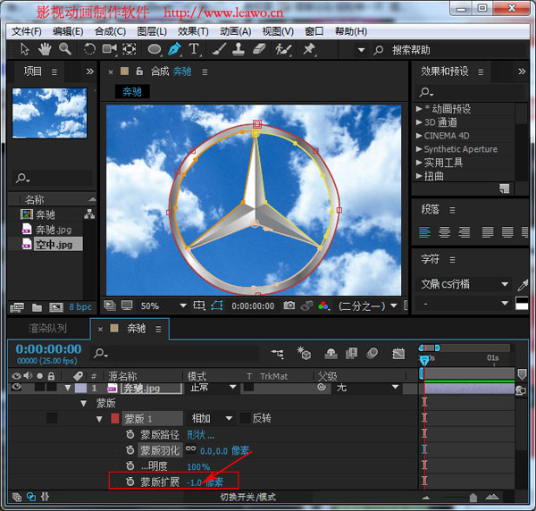This screenshot has width=536, height=511.
Task: Open the 文件(F) menu
Action: 27,31
